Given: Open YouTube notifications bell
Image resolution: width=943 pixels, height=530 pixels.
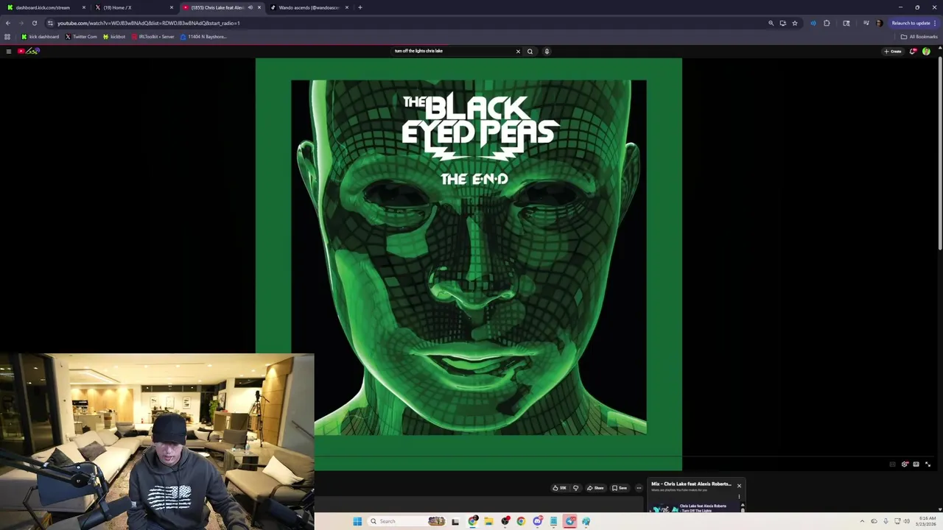Looking at the screenshot, I should coord(913,51).
